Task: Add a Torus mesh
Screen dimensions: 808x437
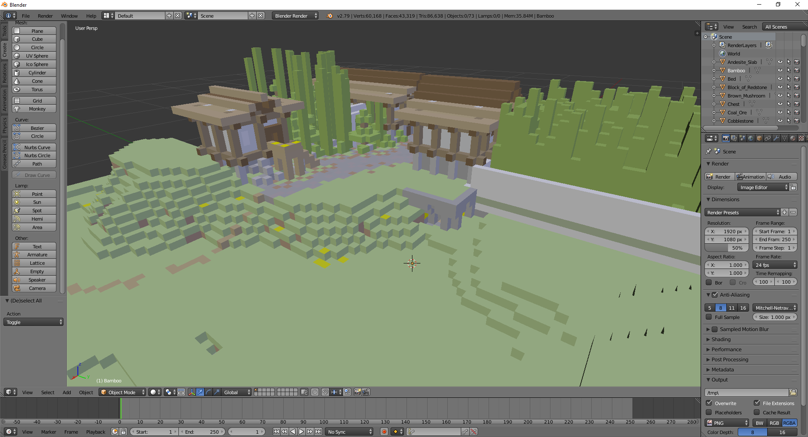Action: click(34, 90)
